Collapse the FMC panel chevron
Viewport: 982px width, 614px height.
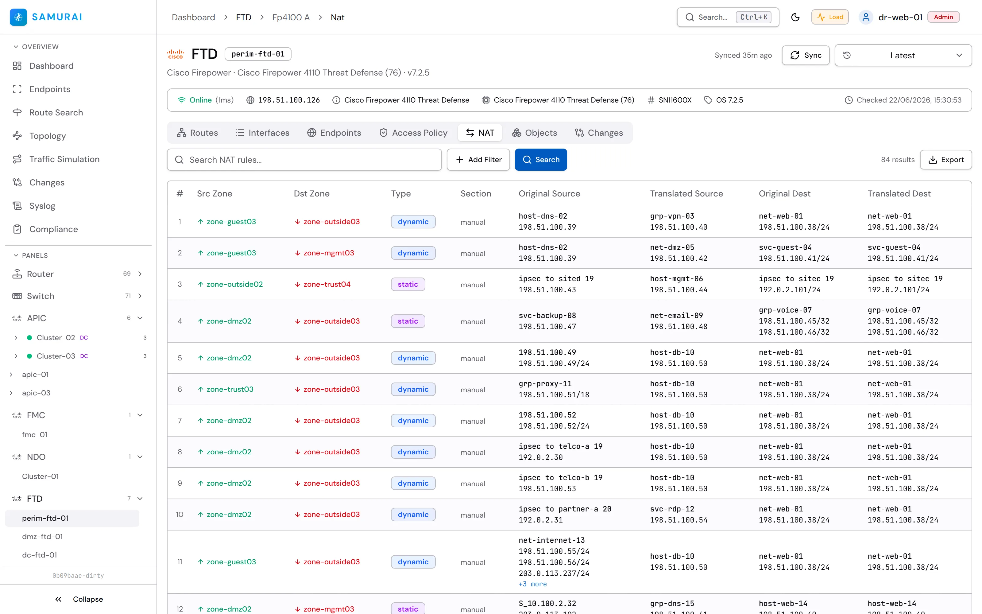[140, 415]
